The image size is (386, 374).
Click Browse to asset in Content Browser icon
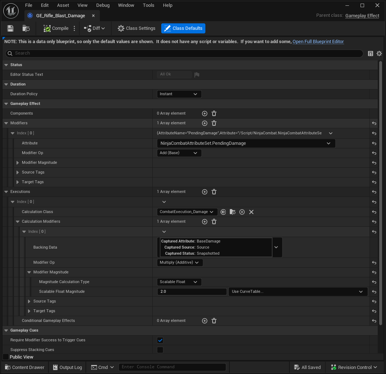click(x=26, y=28)
